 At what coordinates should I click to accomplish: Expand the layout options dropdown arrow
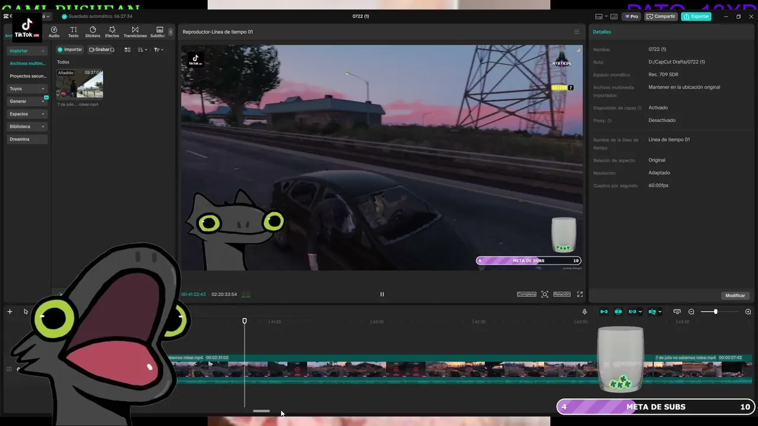[x=606, y=17]
